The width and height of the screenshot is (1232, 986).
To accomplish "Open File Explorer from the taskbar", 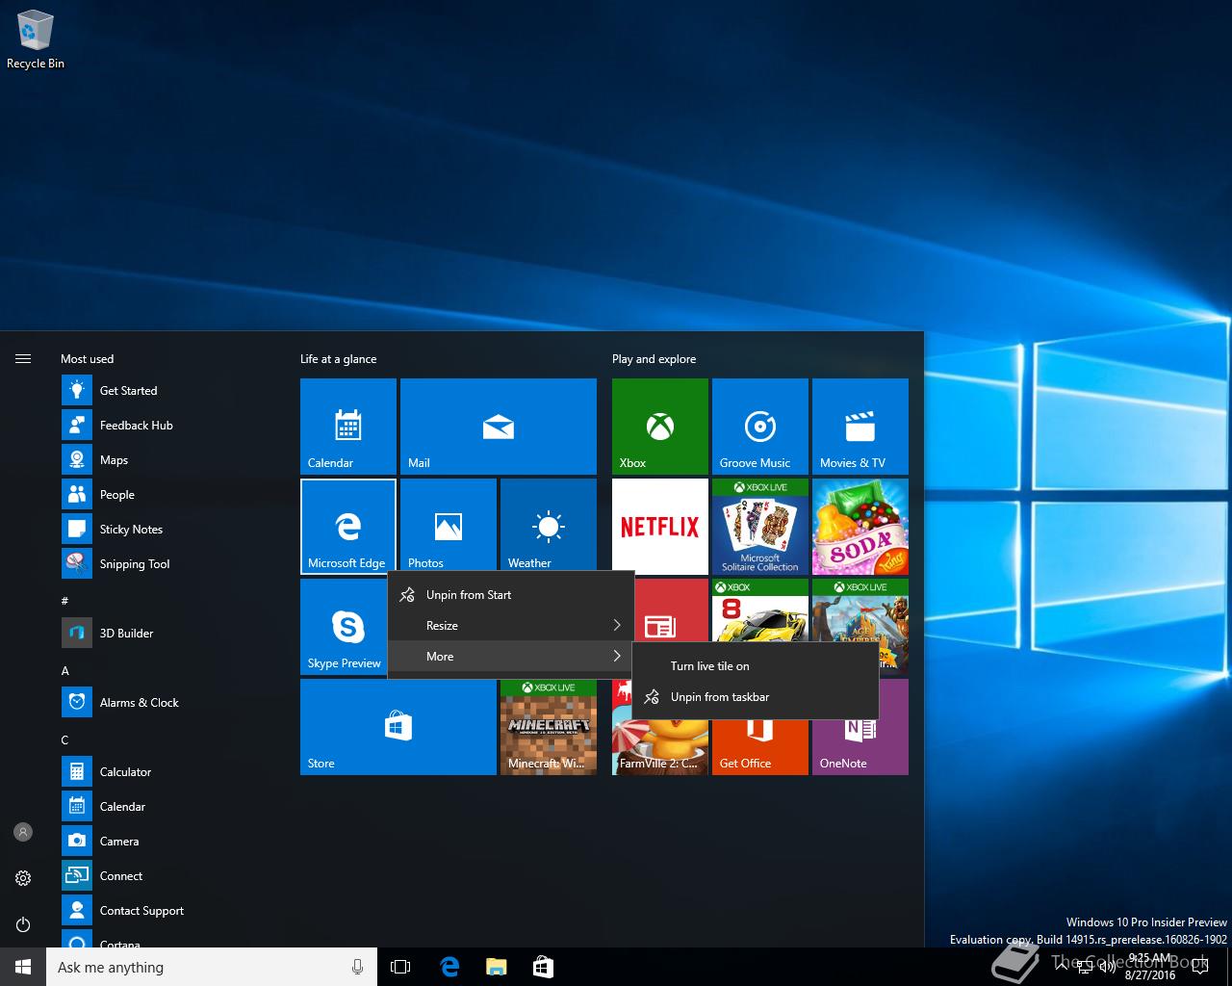I will 496,967.
